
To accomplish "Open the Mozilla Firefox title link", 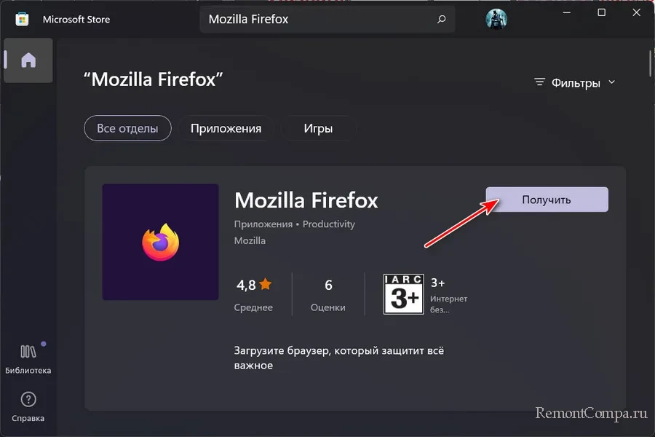I will point(306,200).
